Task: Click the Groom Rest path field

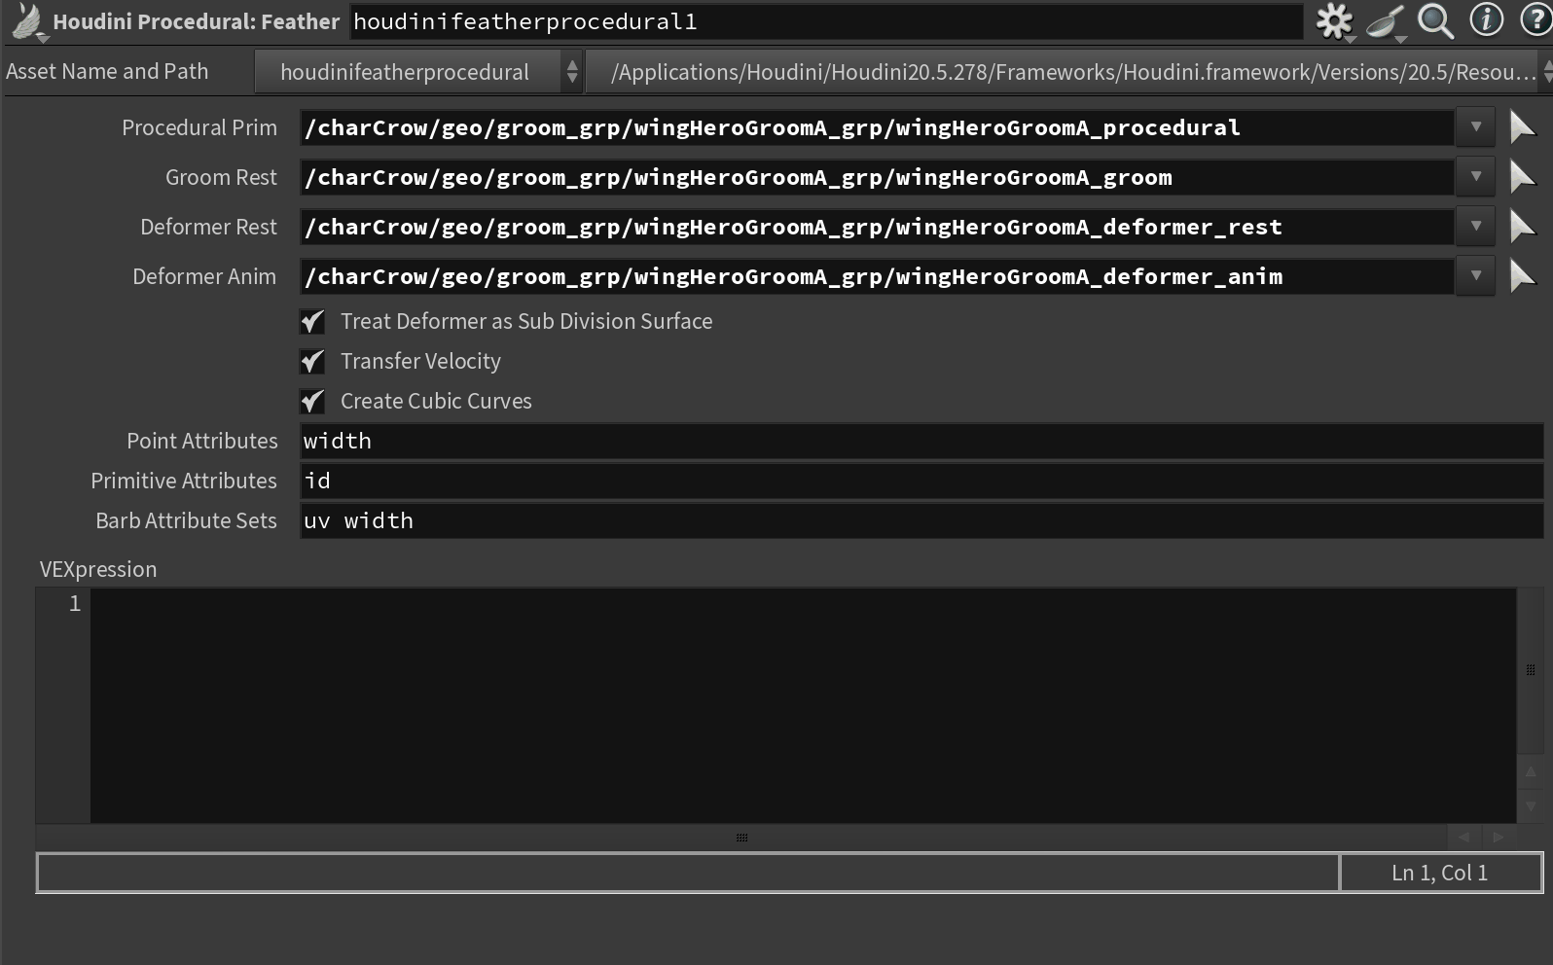Action: pos(877,177)
